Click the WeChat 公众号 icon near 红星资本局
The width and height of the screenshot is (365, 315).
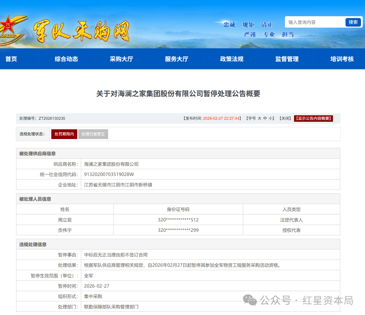(249, 299)
